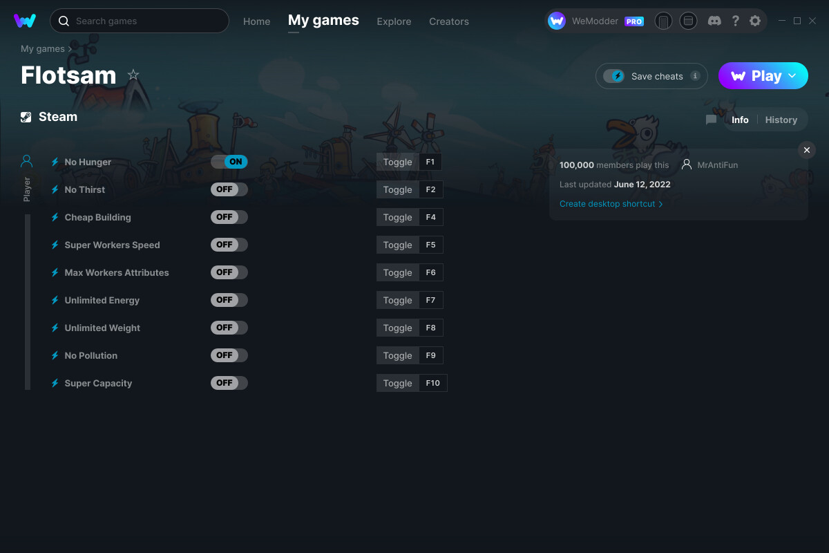Toggle the Save cheats switch

[x=614, y=76]
